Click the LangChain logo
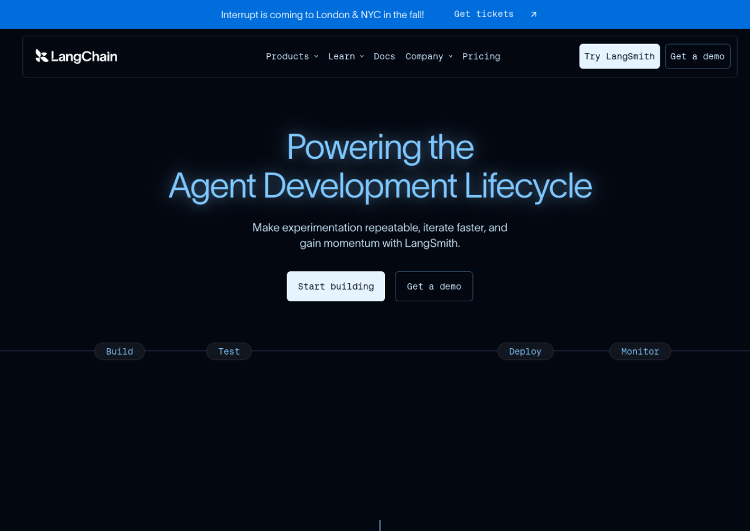The height and width of the screenshot is (531, 750). coord(76,56)
